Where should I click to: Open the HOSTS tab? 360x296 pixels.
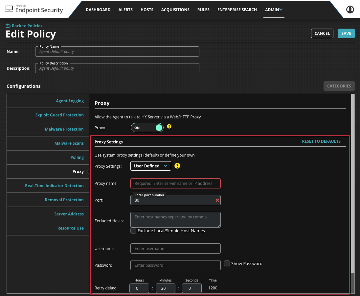click(x=147, y=10)
